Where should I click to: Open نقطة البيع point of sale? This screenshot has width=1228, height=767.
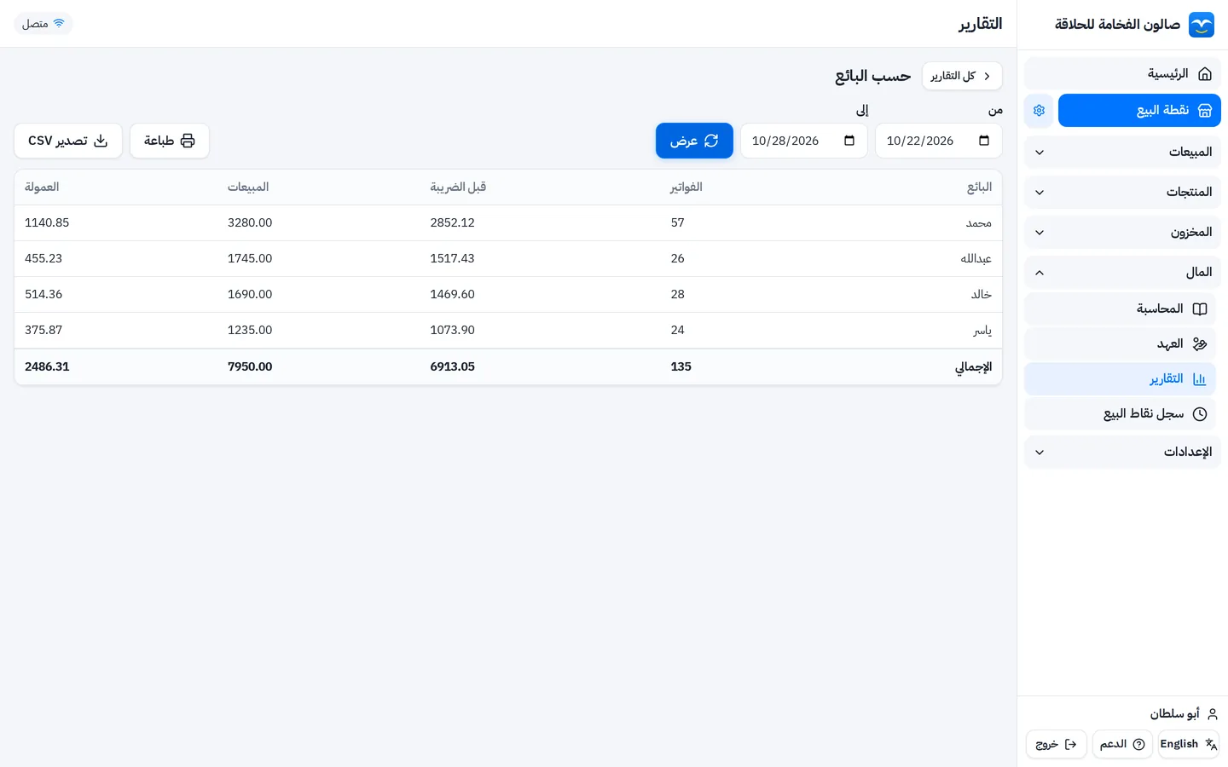1139,111
